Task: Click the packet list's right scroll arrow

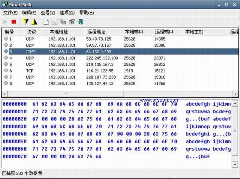Action: [x=235, y=94]
